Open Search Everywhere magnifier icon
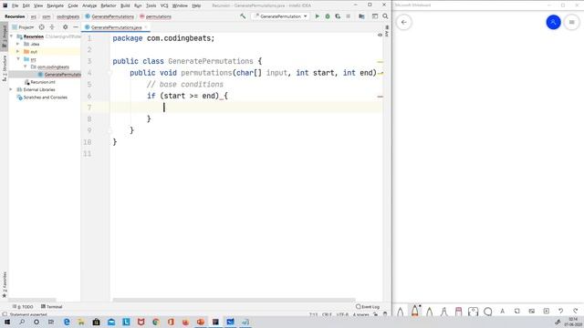Screen dimensions: 584x328 385,16
